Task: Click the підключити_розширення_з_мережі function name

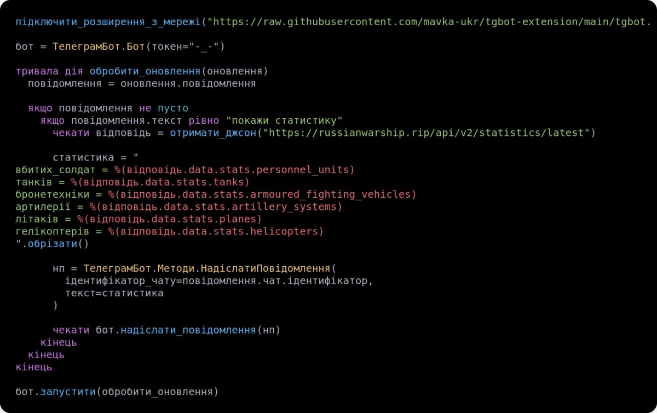Action: 108,22
